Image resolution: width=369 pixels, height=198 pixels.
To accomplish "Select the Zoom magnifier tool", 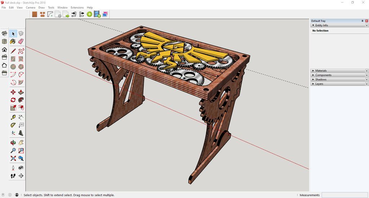I will [x=13, y=150].
